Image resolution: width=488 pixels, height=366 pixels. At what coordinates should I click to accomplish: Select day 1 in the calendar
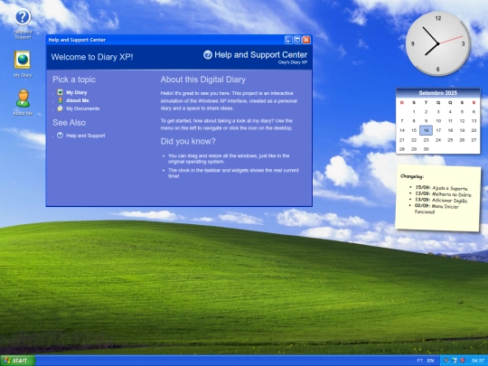pos(414,112)
